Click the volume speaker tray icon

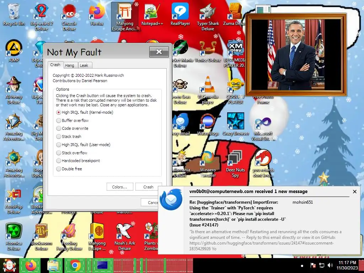[330, 265]
